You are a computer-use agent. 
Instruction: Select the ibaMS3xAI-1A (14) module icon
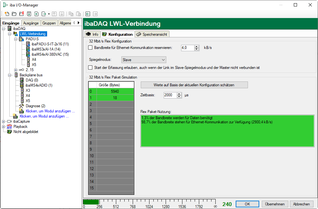tap(28, 49)
